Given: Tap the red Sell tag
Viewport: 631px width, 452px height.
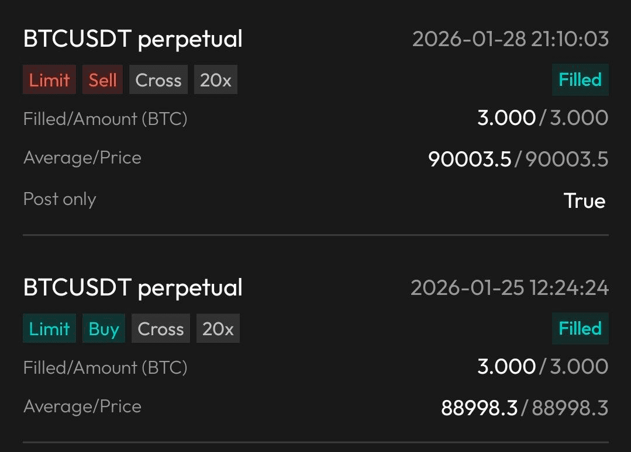Looking at the screenshot, I should (x=102, y=80).
